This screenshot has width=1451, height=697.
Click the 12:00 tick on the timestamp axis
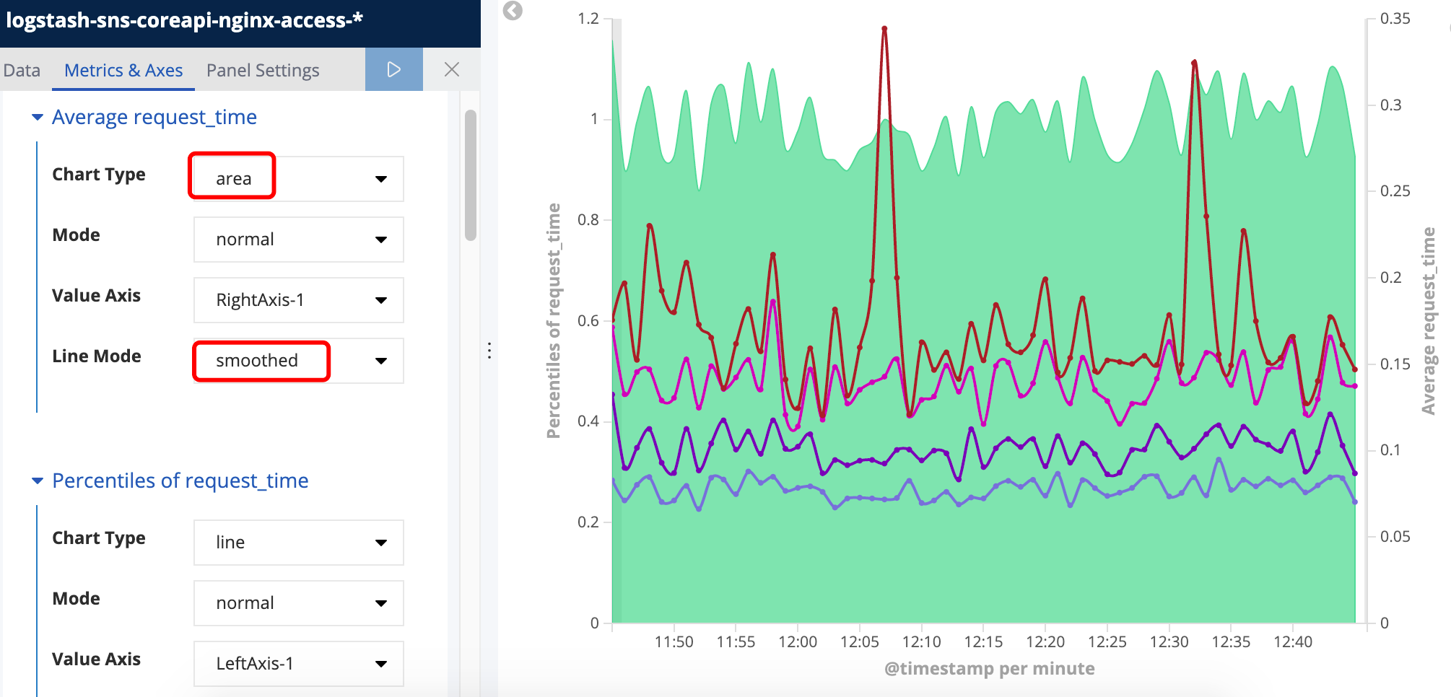click(x=798, y=641)
